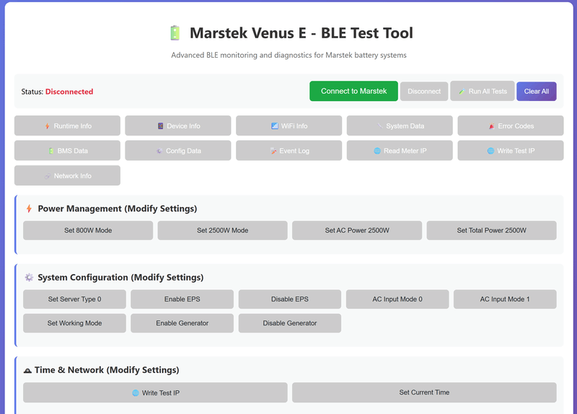Viewport: 577px width, 414px height.
Task: Run All Tests button
Action: pyautogui.click(x=482, y=92)
